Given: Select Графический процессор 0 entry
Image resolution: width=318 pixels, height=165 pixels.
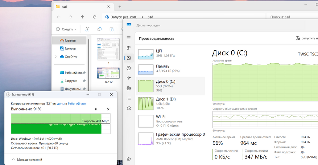Looking at the screenshot, I should pyautogui.click(x=170, y=139).
